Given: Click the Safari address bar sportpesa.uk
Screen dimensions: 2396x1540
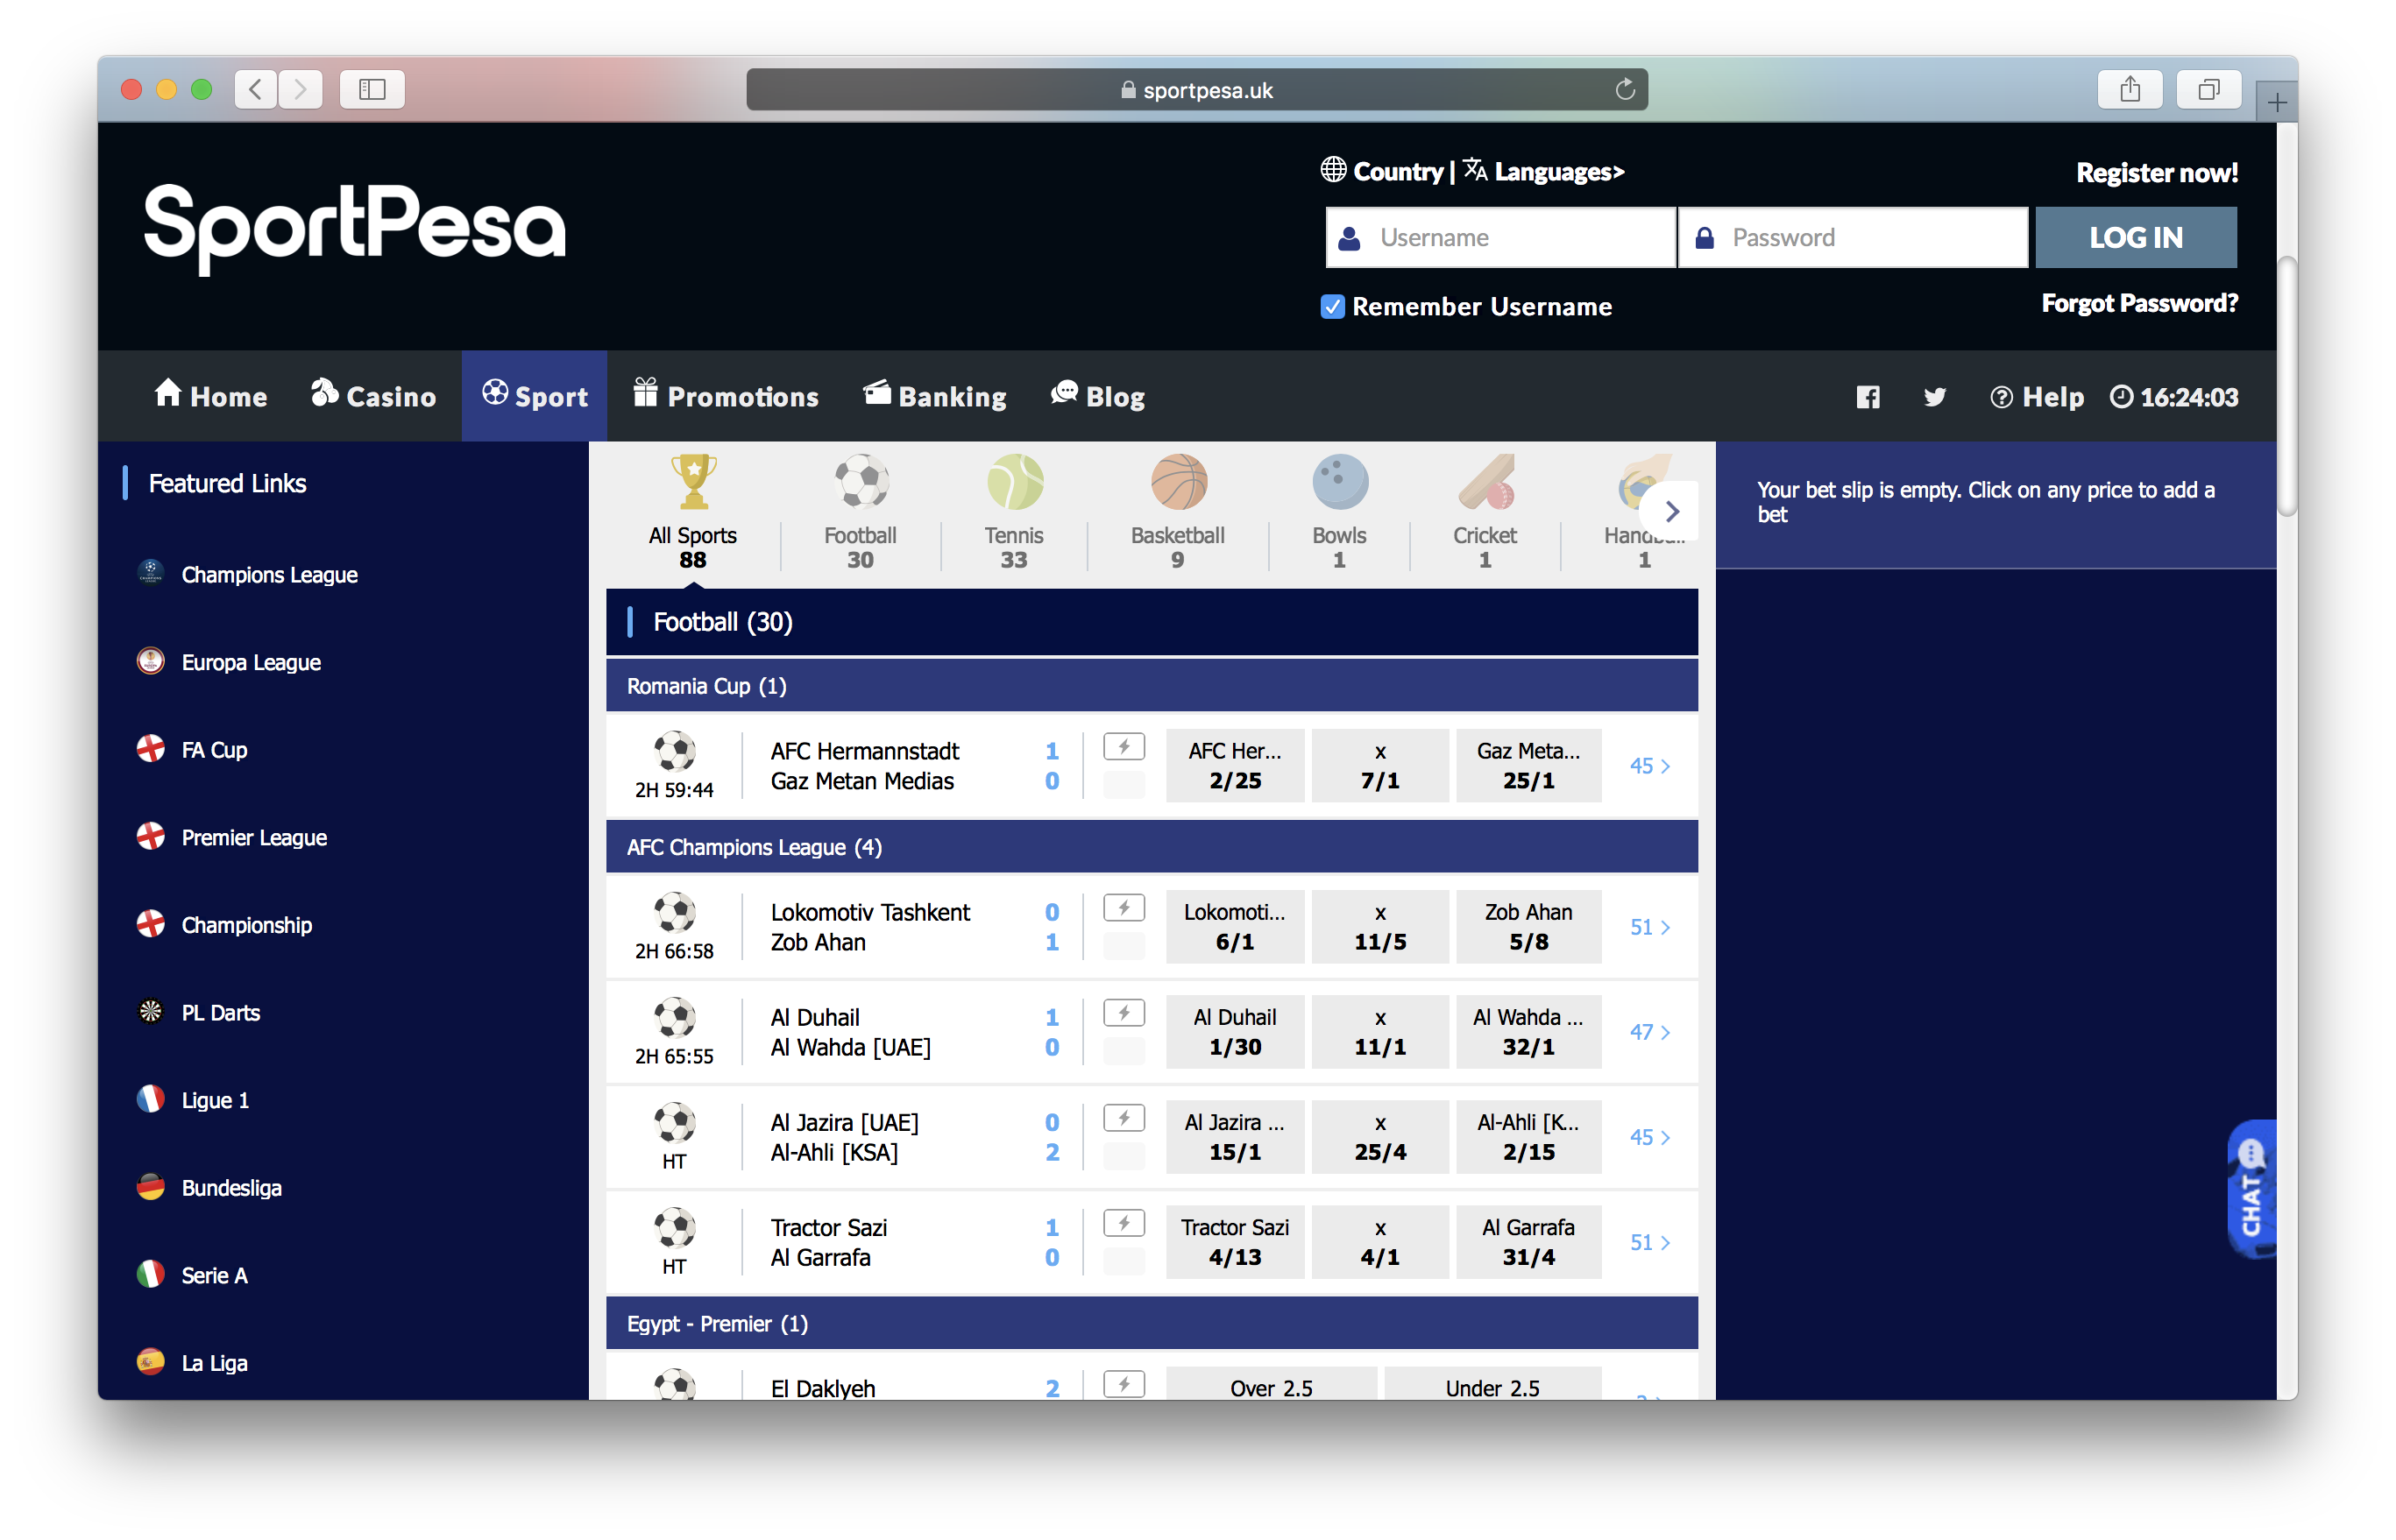Looking at the screenshot, I should [x=1196, y=89].
